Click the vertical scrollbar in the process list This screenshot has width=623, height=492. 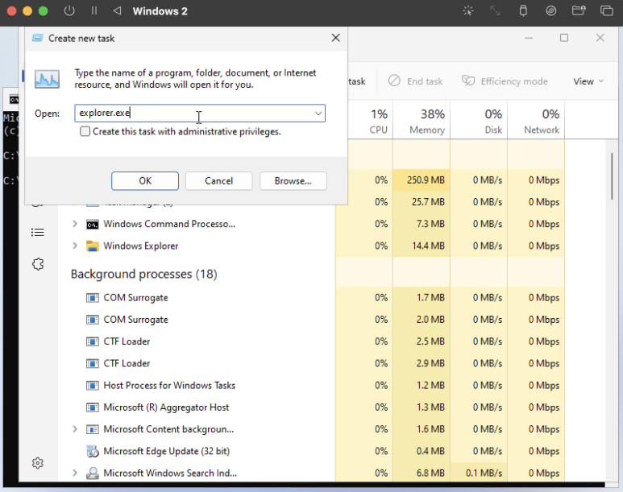click(612, 176)
